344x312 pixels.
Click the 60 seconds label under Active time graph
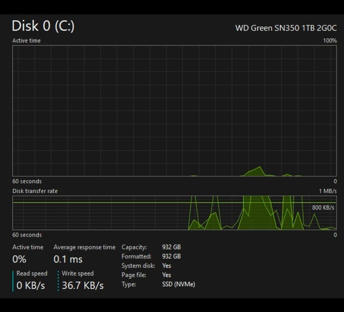pyautogui.click(x=27, y=181)
